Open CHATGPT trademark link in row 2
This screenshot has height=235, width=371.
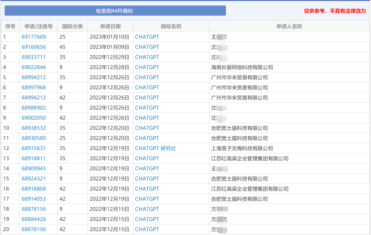147,47
